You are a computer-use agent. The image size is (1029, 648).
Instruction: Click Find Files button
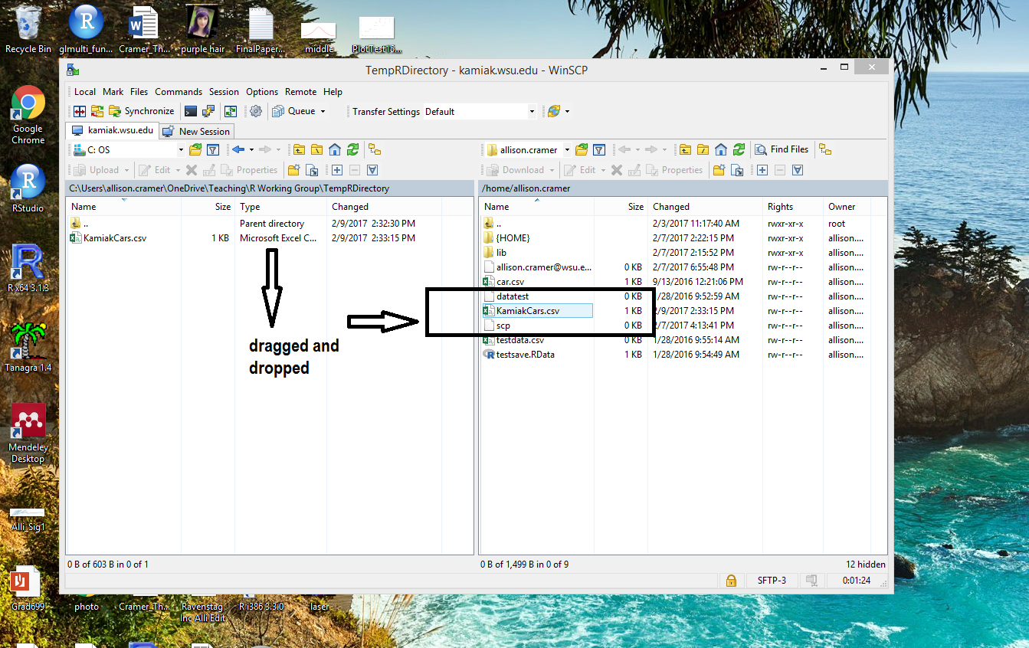[782, 150]
